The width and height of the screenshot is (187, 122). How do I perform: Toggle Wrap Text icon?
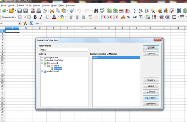point(90,17)
